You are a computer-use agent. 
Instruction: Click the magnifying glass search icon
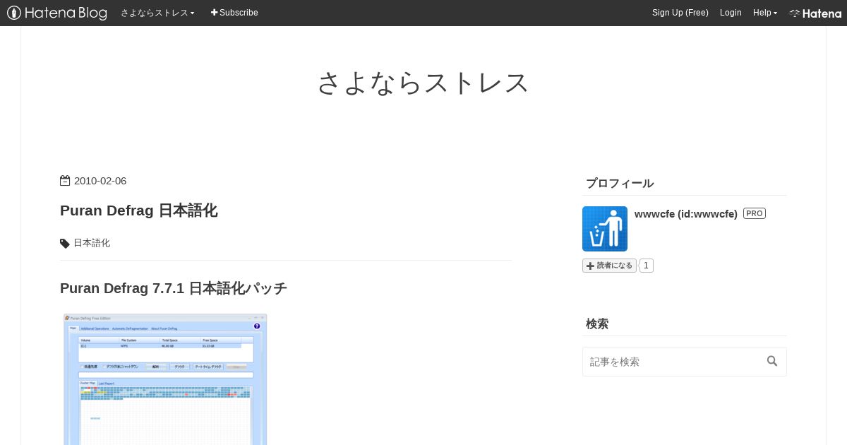click(x=772, y=361)
